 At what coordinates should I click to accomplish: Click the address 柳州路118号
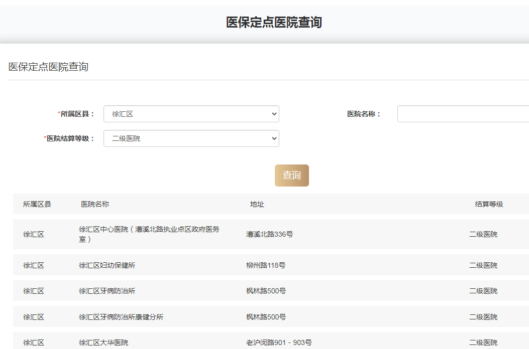pos(266,265)
